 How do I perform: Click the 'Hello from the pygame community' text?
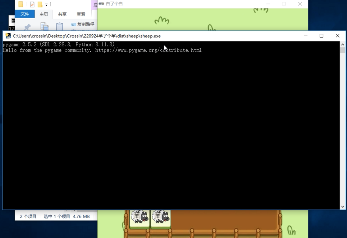click(47, 50)
